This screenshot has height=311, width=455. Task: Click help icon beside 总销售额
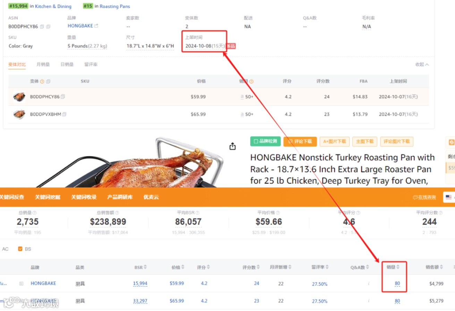pyautogui.click(x=117, y=213)
